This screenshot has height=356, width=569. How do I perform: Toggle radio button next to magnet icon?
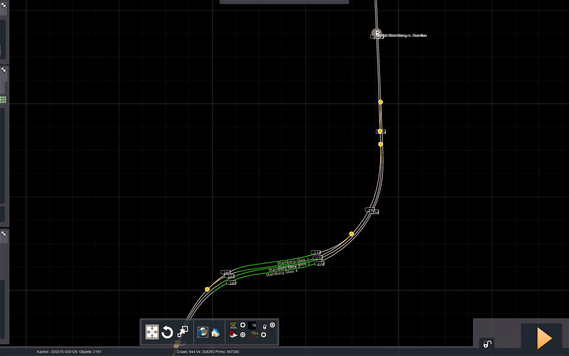pos(243,335)
